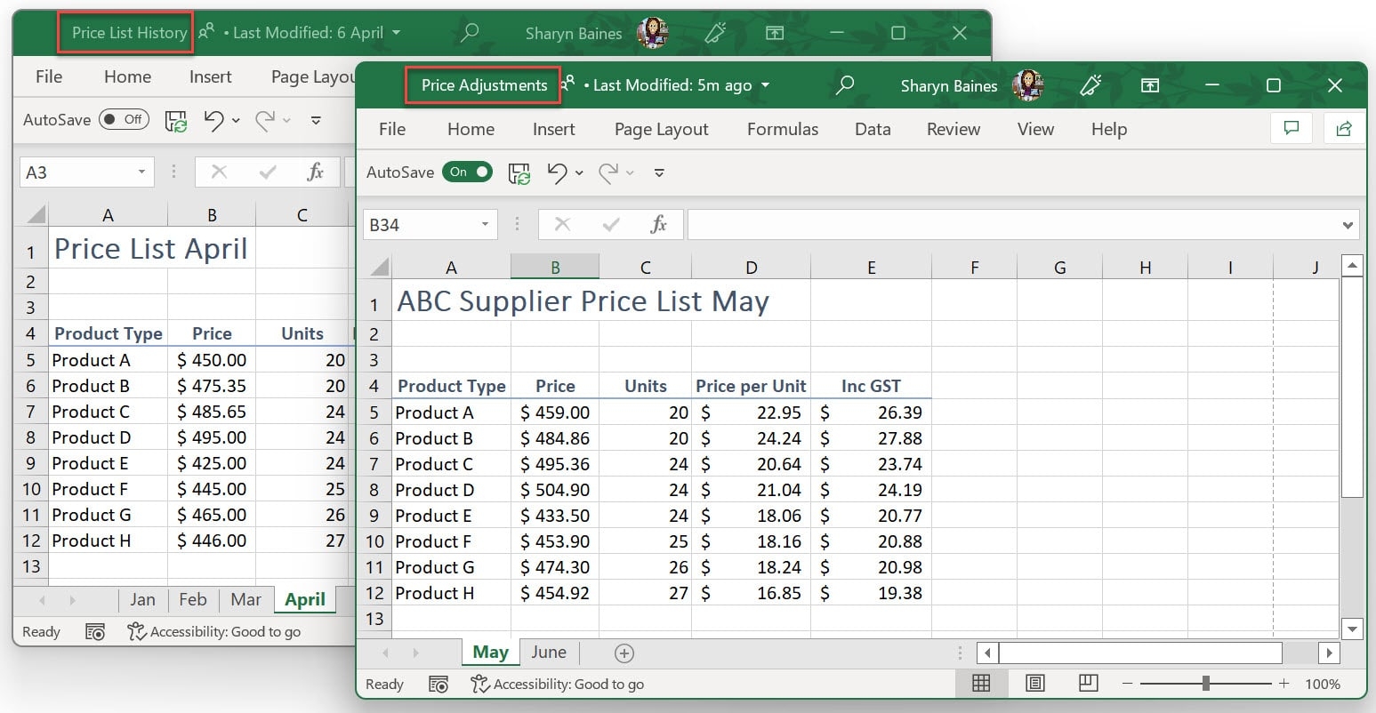Toggle AutoSave on in Price List History workbook
Image resolution: width=1376 pixels, height=713 pixels.
124,119
